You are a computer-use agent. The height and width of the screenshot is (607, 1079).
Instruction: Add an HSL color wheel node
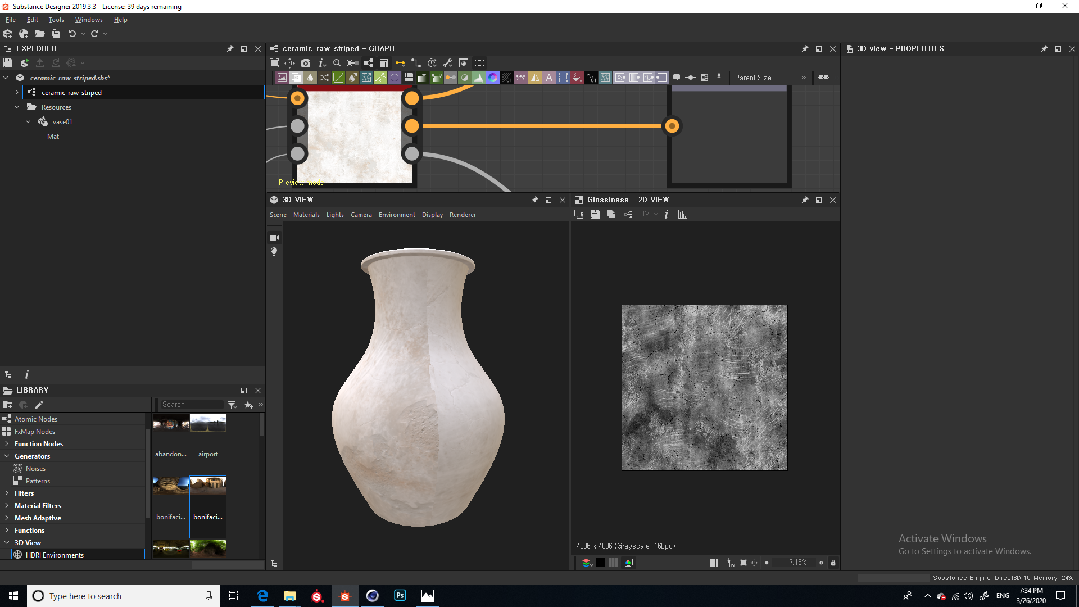tap(493, 78)
